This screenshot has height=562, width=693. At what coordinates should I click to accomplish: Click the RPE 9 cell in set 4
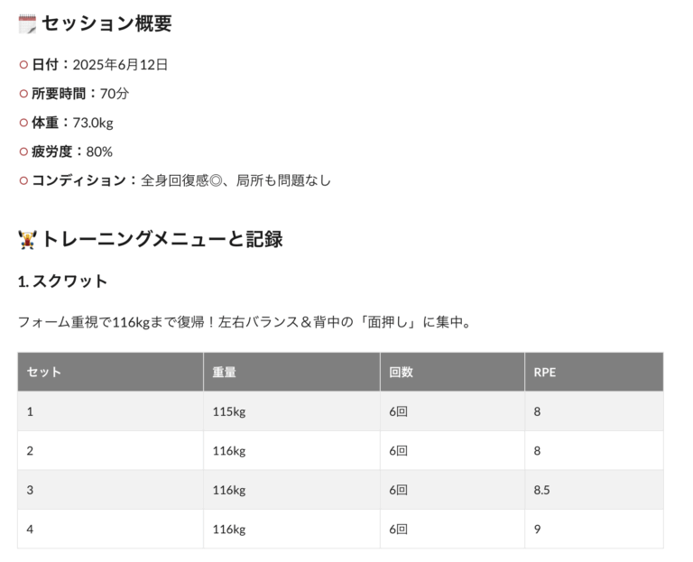[x=594, y=530]
